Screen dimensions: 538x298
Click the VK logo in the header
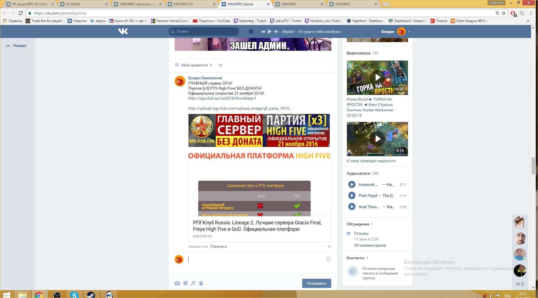pyautogui.click(x=123, y=31)
